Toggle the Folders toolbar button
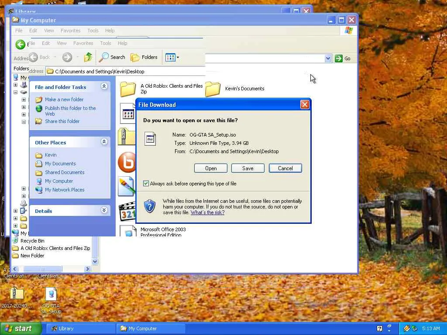This screenshot has height=335, width=447. [x=144, y=57]
